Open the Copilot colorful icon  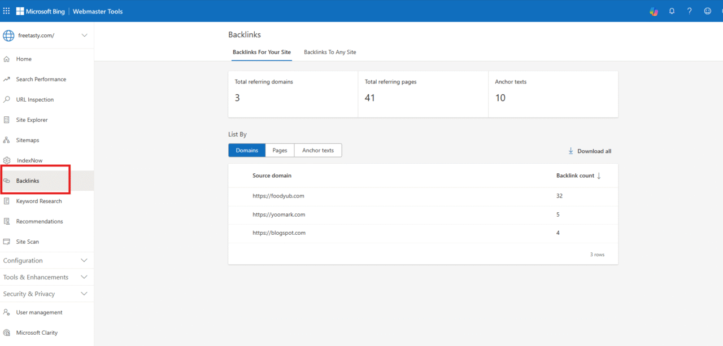coord(654,11)
